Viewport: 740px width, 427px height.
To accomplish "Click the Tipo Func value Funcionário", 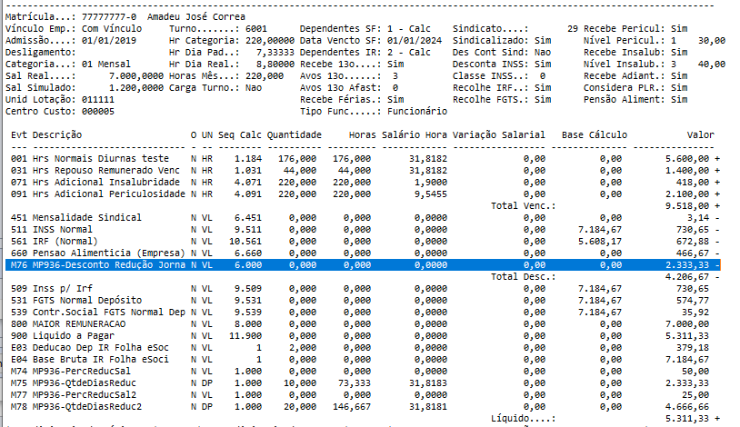I will 417,112.
